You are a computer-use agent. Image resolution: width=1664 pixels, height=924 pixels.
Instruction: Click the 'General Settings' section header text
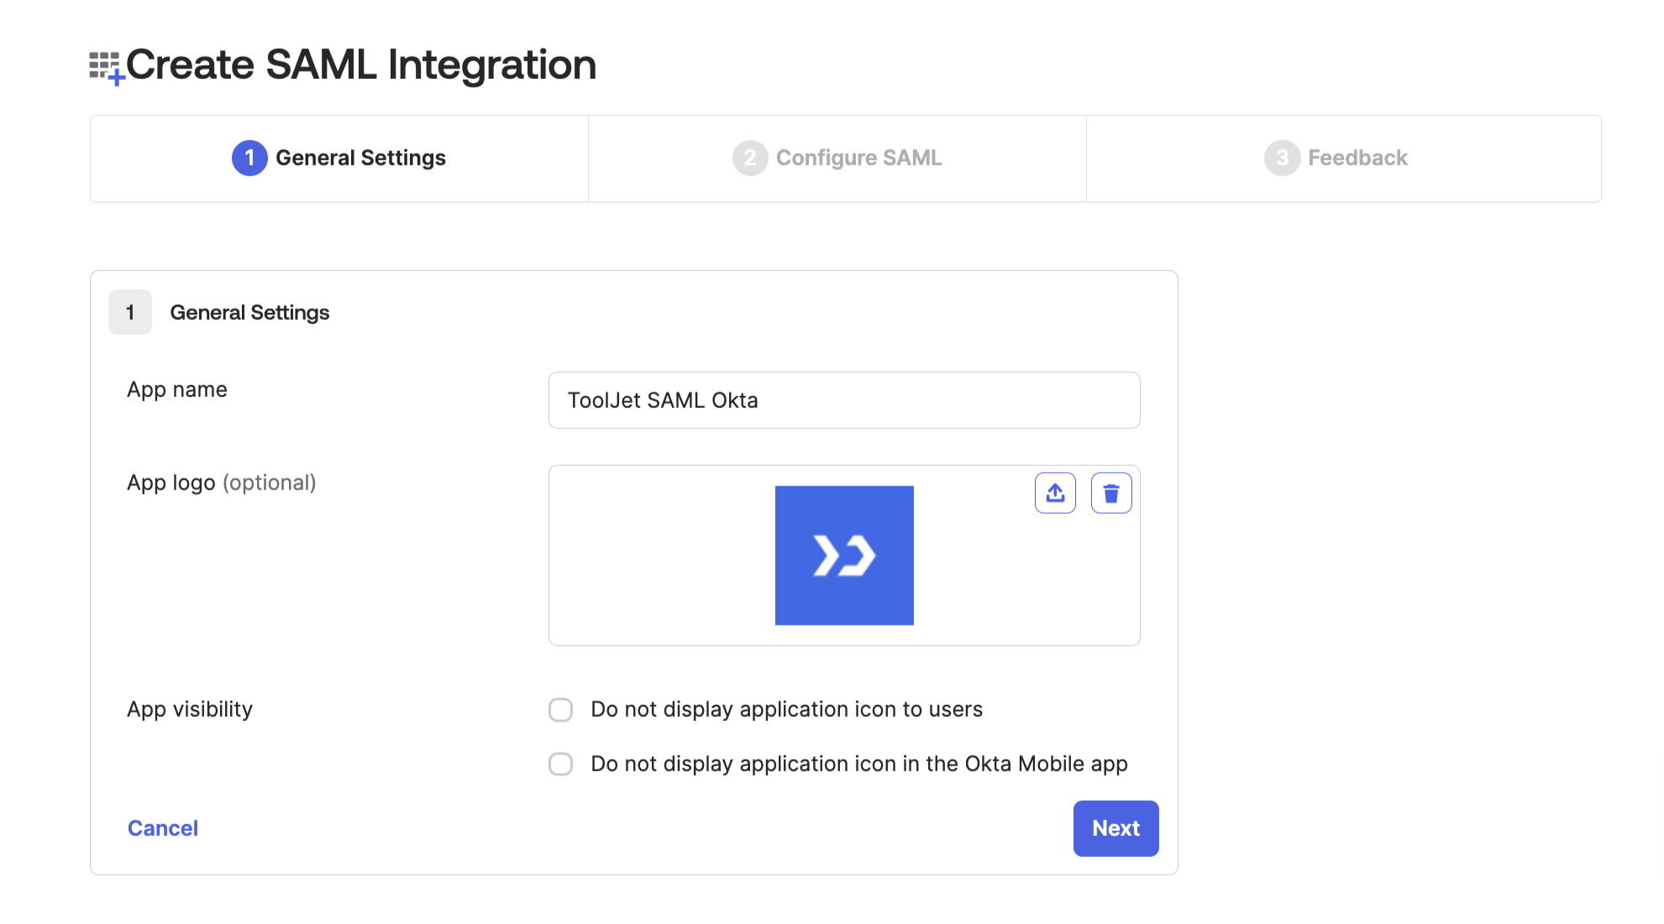coord(249,312)
